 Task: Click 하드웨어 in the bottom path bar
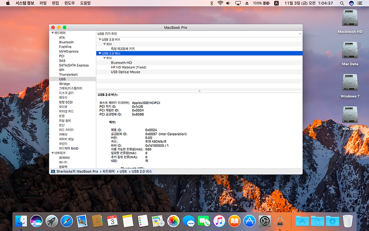pyautogui.click(x=109, y=171)
